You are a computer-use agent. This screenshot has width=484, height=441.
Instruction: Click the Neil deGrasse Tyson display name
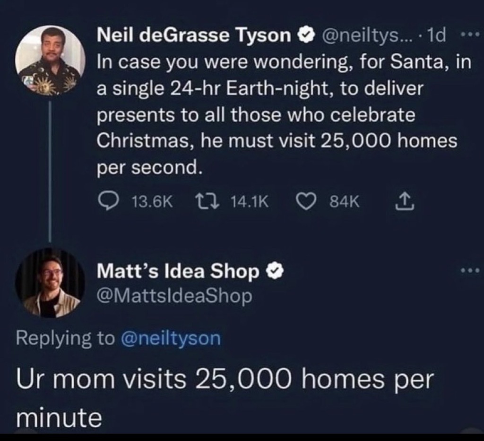pyautogui.click(x=193, y=35)
